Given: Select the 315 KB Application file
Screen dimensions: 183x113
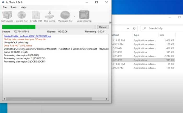Looking at the screenshot, I should click(x=143, y=52).
